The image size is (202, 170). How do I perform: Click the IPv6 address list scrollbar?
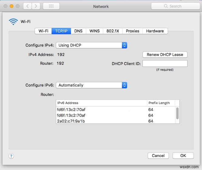[x=177, y=113]
